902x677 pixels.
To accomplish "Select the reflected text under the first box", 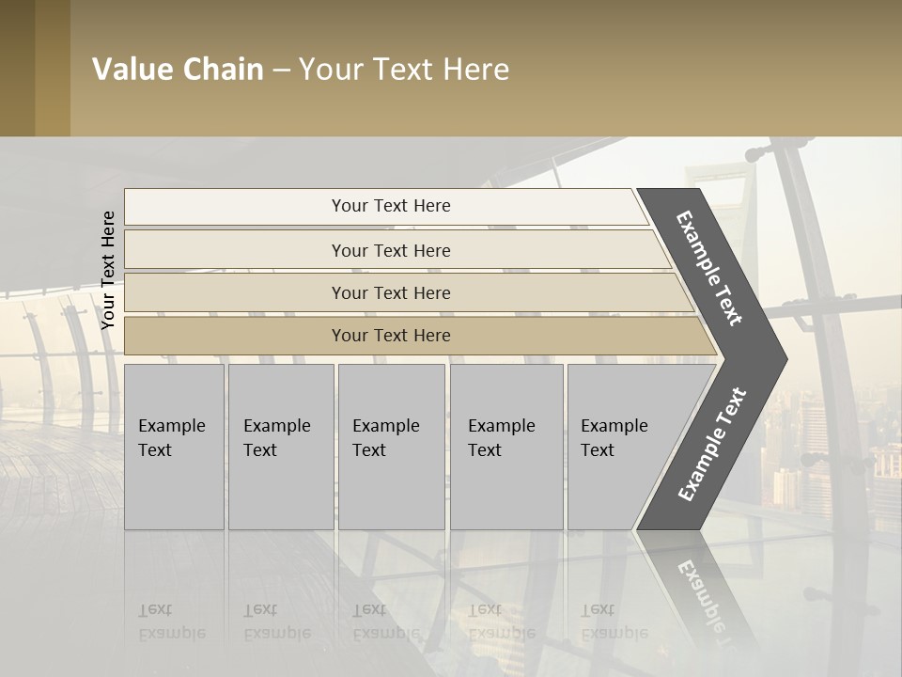I will coord(171,622).
